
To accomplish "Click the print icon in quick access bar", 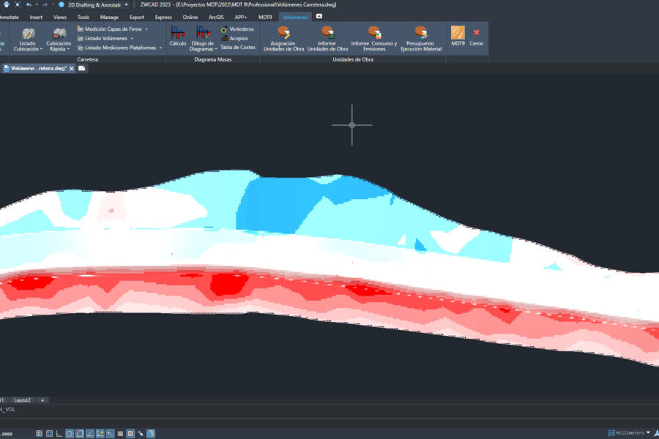I will point(7,4).
